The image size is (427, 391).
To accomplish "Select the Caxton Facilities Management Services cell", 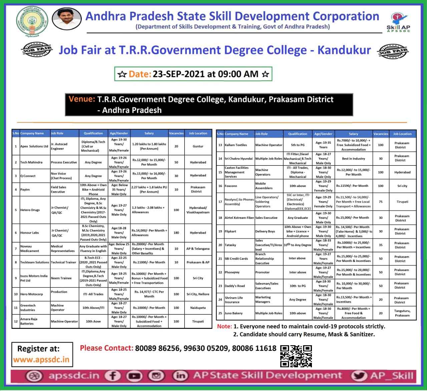I will click(239, 172).
